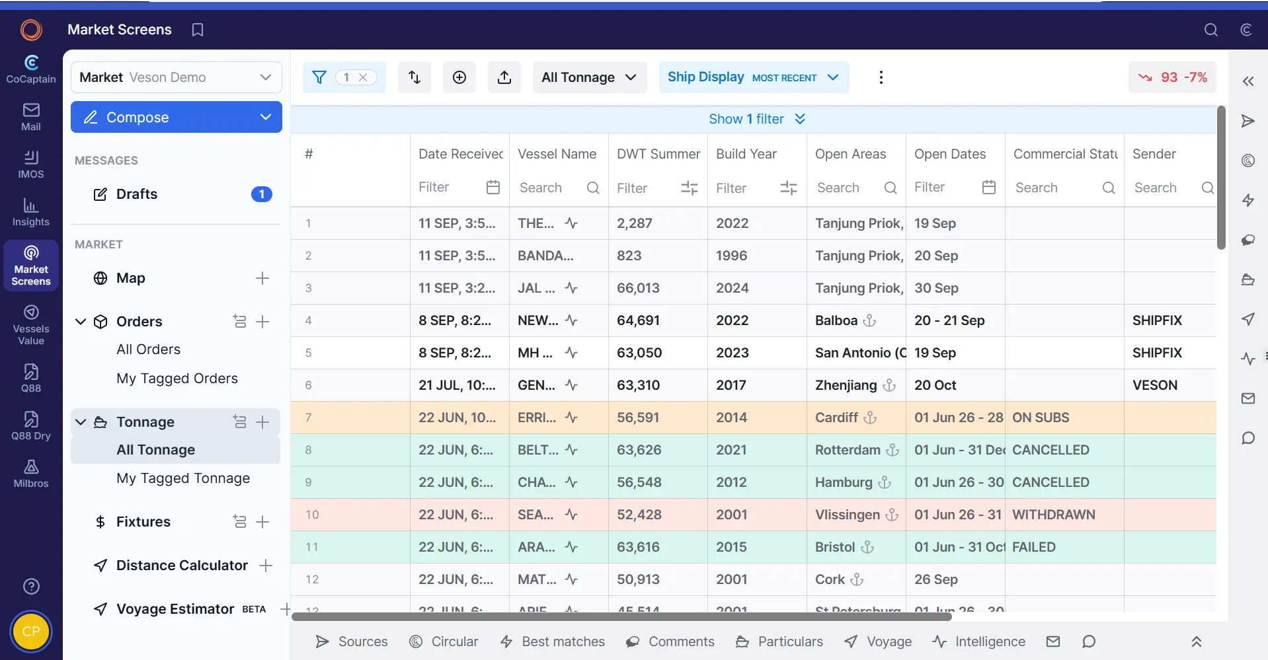Open the All Tonnage dropdown
This screenshot has height=660, width=1268.
coord(590,77)
